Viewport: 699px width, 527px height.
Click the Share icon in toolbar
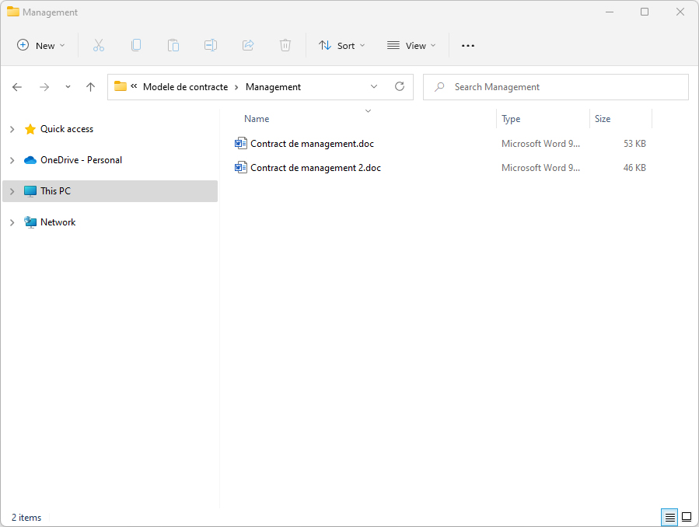pos(248,45)
